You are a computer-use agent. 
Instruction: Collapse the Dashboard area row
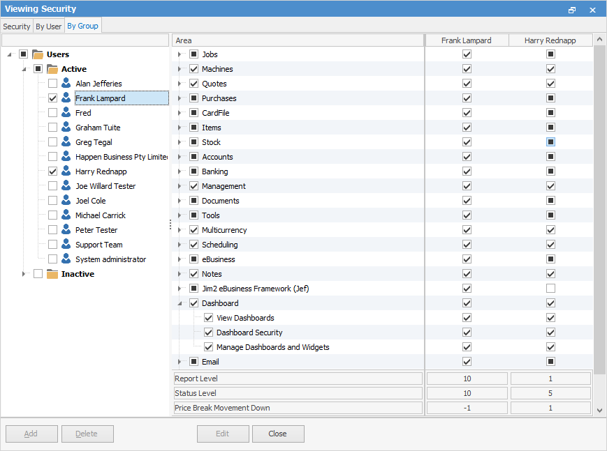click(x=180, y=303)
